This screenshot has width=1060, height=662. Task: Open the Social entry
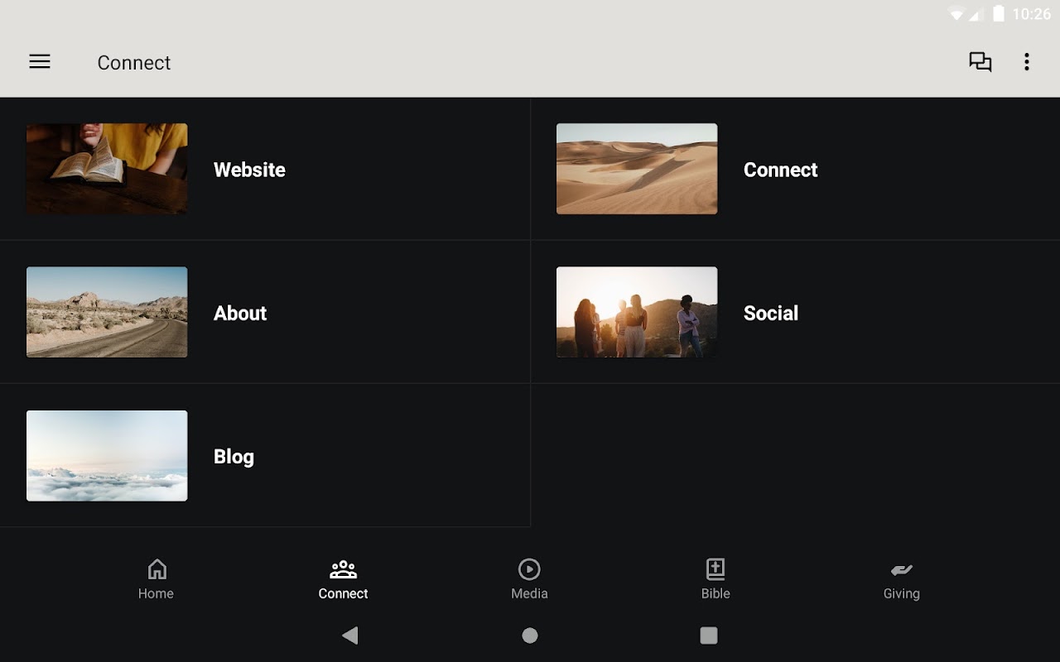tap(795, 312)
